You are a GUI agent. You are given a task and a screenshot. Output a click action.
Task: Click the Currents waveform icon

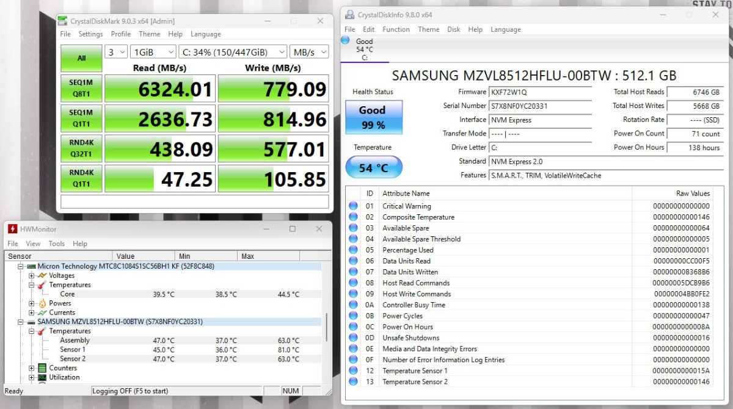tap(42, 313)
